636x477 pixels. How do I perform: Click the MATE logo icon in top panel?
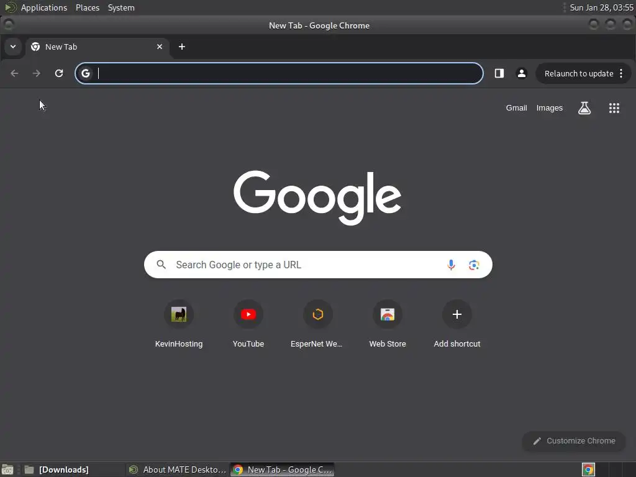(10, 7)
